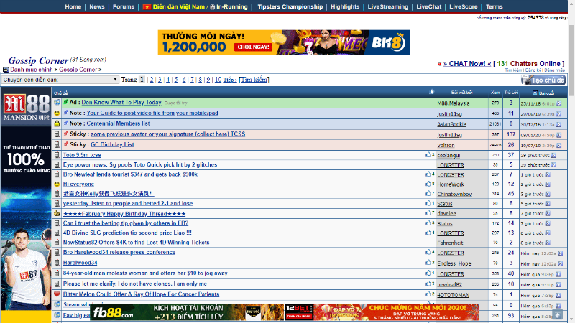
Task: Click thumbs-up icon in table header
Action: 432,92
